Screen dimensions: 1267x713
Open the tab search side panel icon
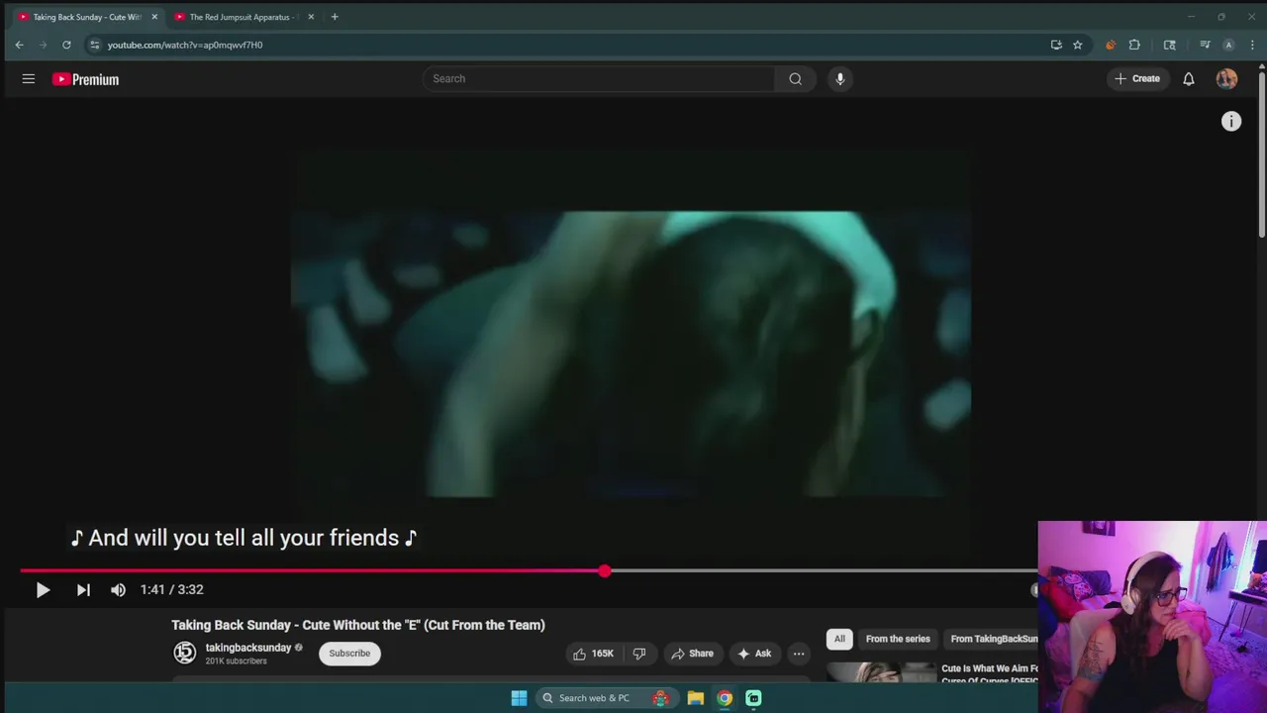click(x=1169, y=45)
